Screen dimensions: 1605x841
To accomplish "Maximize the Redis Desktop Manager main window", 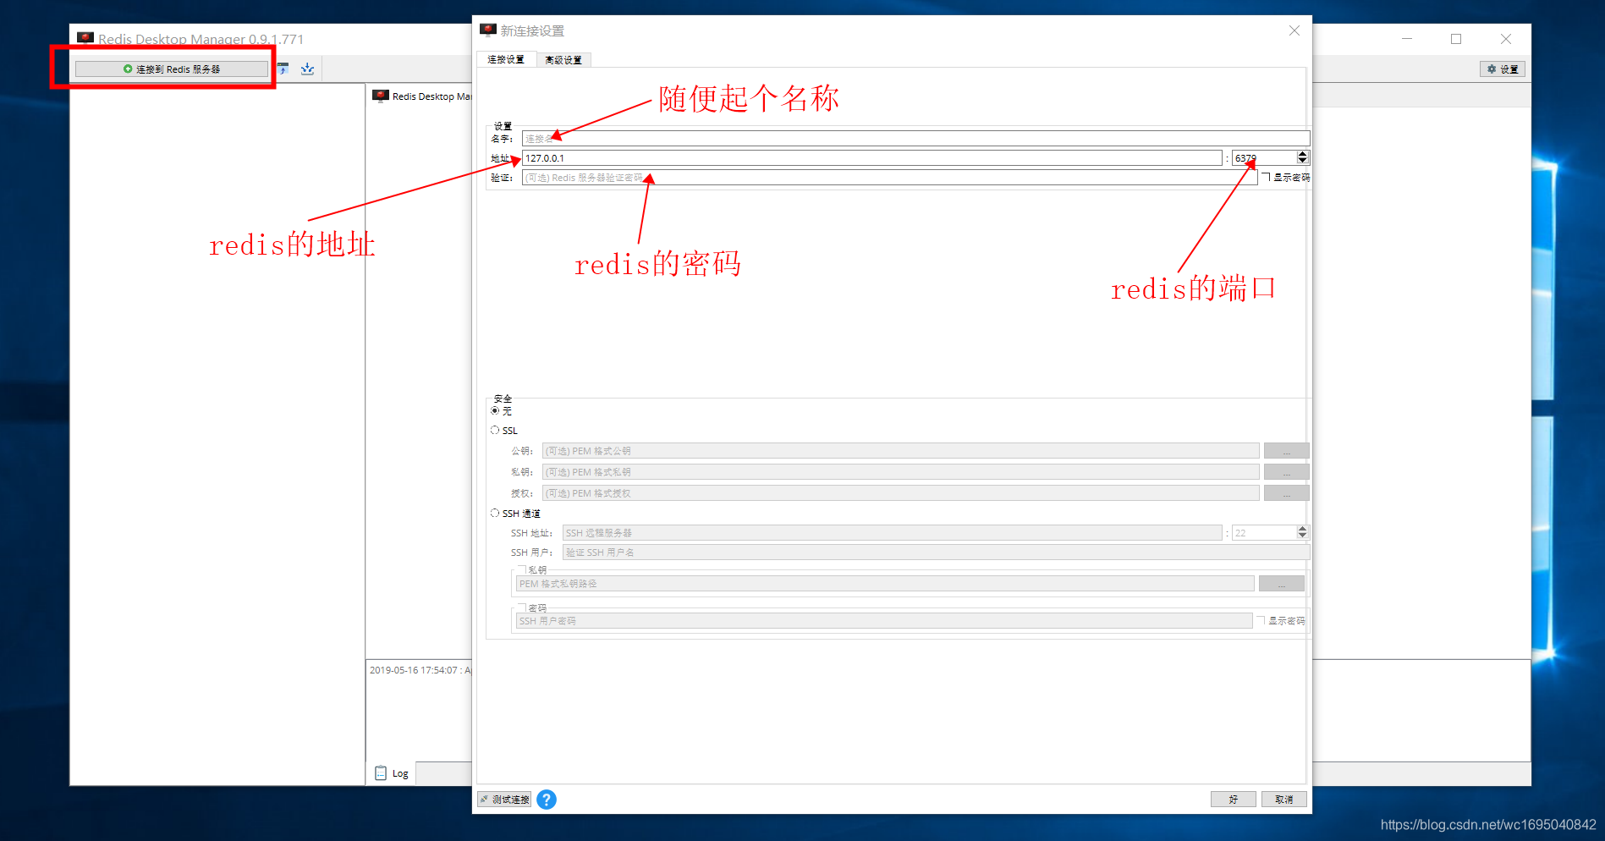I will point(1456,39).
